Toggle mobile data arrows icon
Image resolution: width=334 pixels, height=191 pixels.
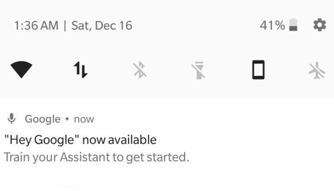point(81,71)
